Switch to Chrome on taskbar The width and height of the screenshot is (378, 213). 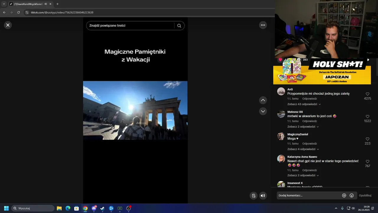click(x=85, y=208)
